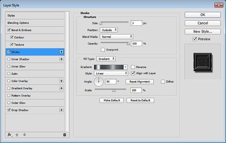Click the gradient color bar
Image resolution: width=226 pixels, height=143 pixels.
[x=109, y=67]
